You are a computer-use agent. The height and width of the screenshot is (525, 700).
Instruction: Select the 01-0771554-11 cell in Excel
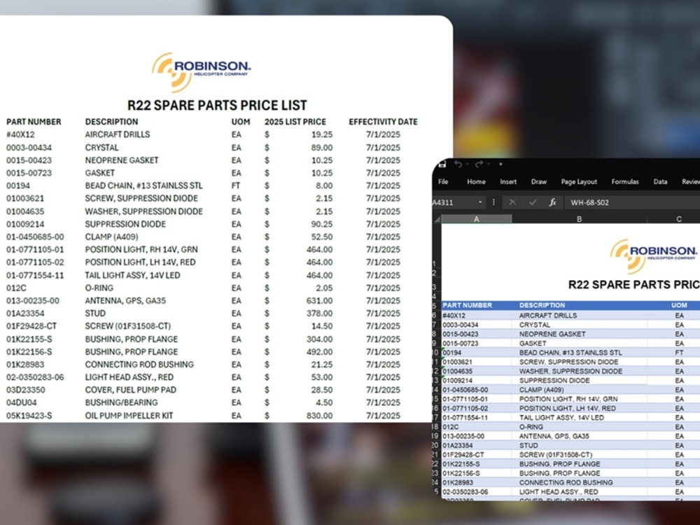click(476, 417)
